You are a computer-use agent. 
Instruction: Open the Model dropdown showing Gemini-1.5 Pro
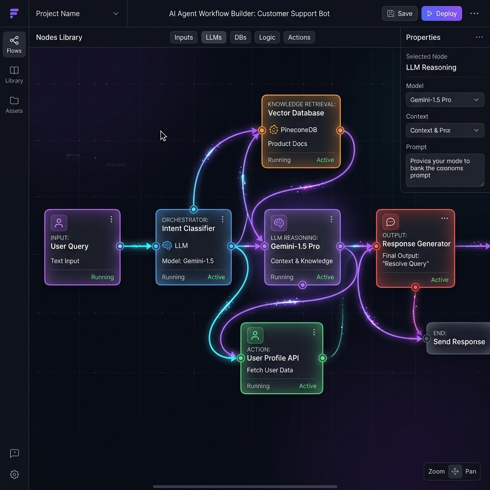(445, 100)
